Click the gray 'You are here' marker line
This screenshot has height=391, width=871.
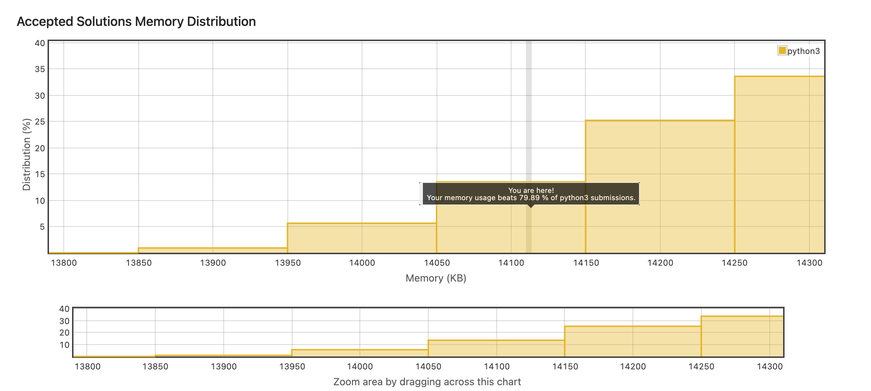[528, 108]
